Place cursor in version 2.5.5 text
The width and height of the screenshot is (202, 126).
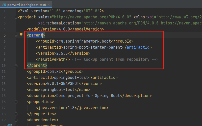pyautogui.click(x=62, y=53)
